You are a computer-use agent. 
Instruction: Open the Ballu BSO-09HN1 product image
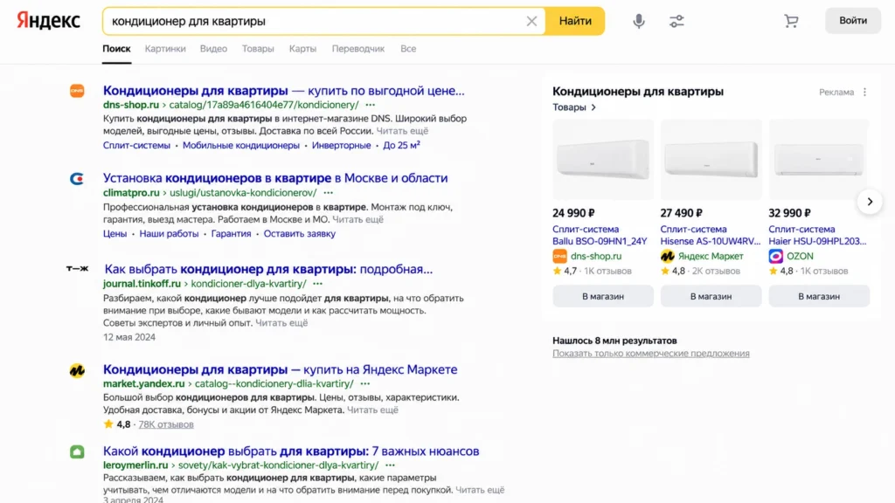603,160
